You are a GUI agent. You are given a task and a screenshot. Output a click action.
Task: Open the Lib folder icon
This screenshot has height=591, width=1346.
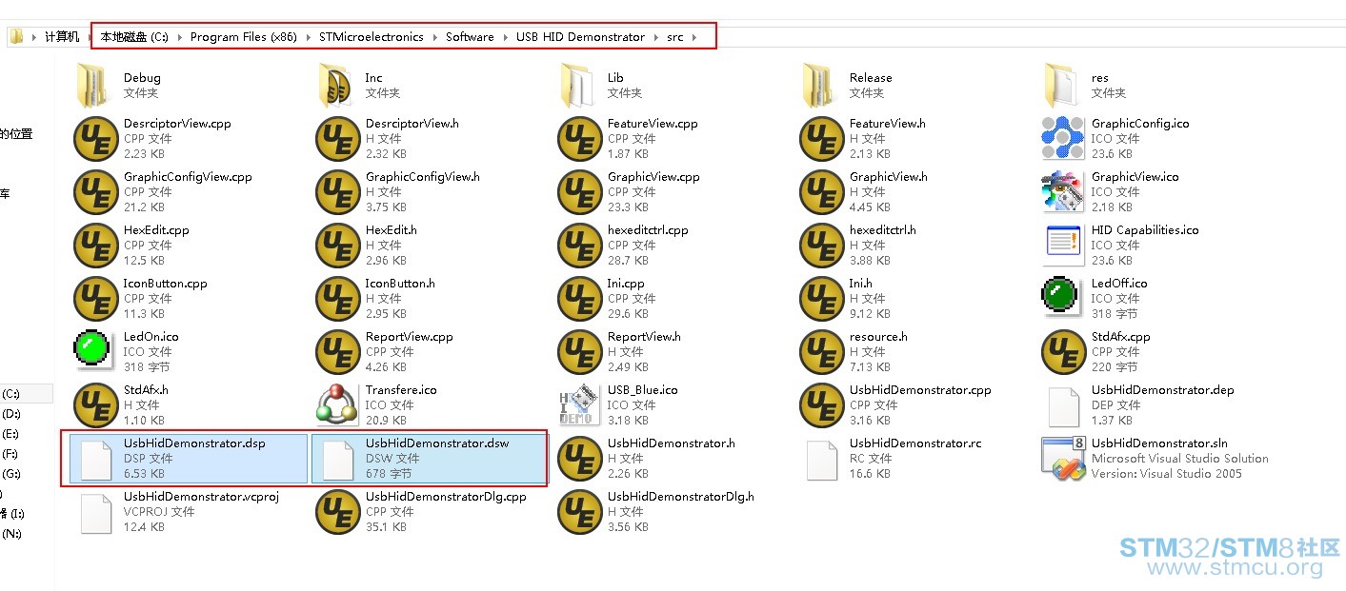579,86
